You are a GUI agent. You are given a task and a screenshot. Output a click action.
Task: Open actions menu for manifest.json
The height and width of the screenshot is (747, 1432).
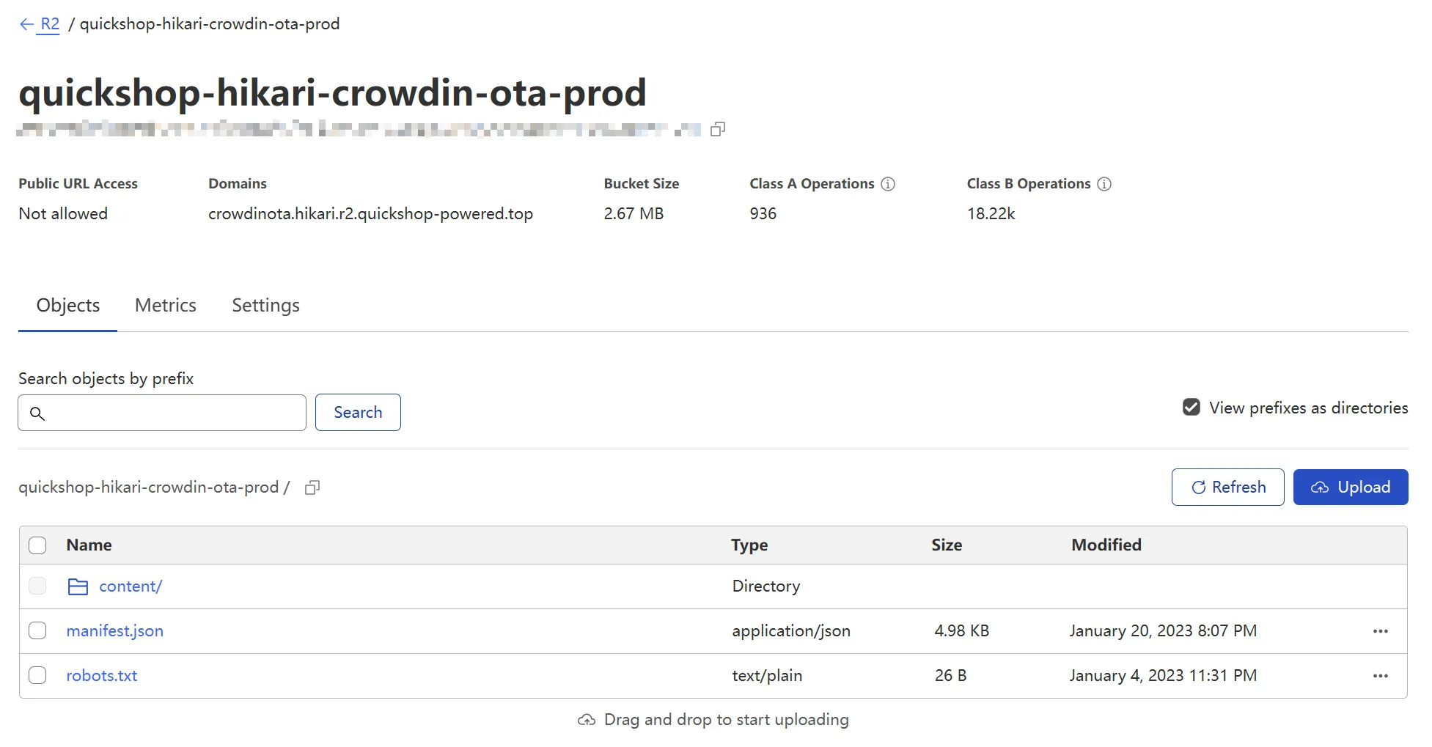point(1380,631)
